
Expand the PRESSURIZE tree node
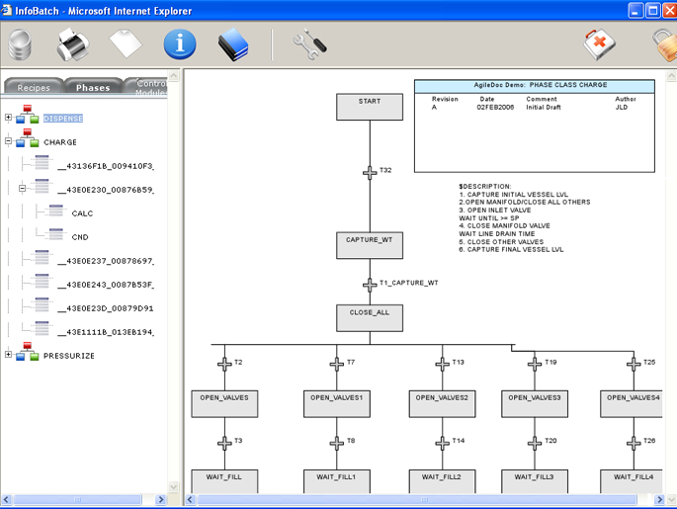(x=8, y=354)
